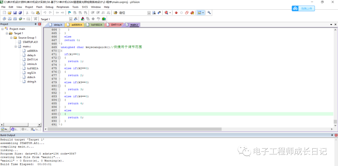
Task: Paste from clipboard toolbar icon
Action: coord(38,13)
